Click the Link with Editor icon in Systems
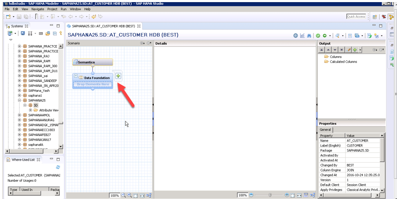The height and width of the screenshot is (199, 397). 61,33
